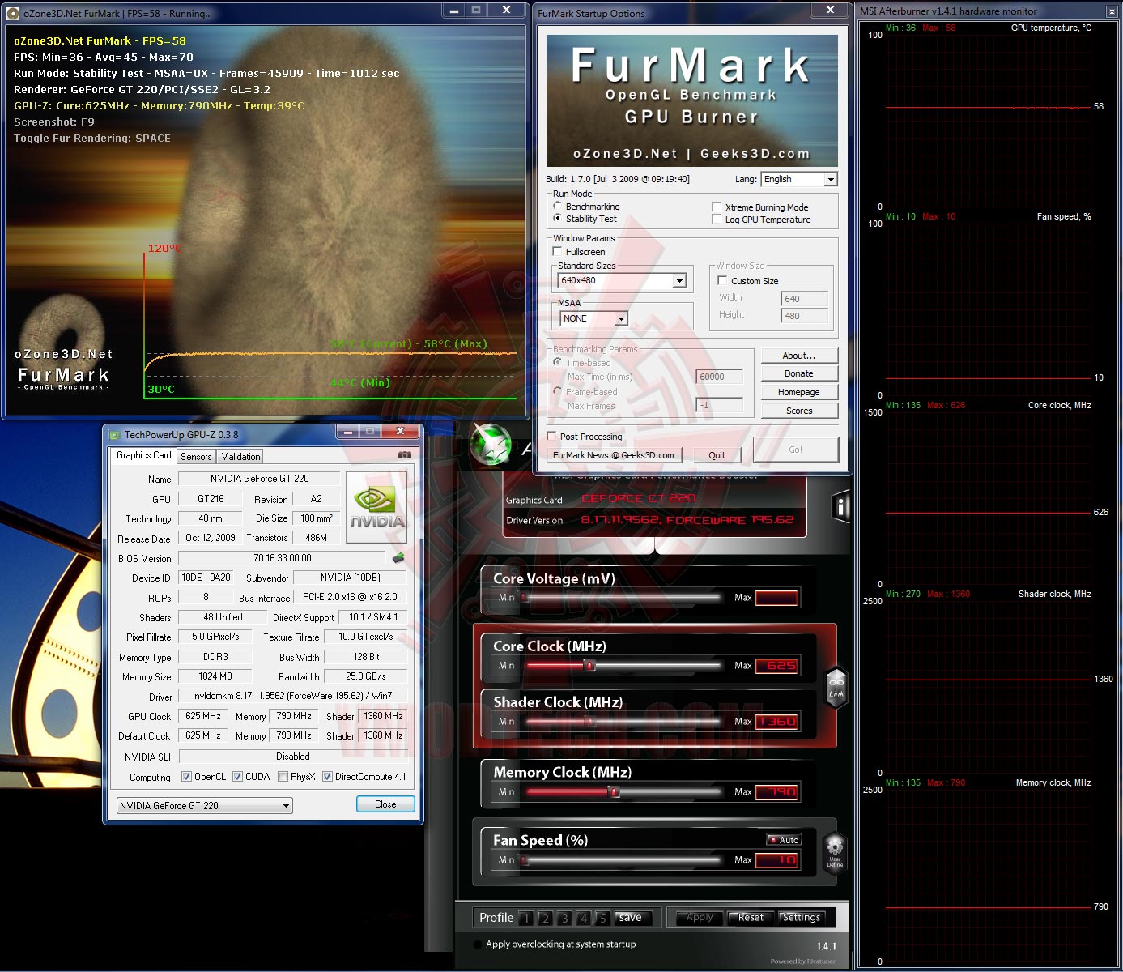The image size is (1123, 972).
Task: Toggle the OpenCL checkbox in GPU-Z
Action: tap(187, 777)
